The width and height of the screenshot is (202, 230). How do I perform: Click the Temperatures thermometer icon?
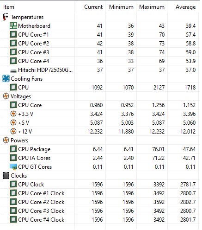pos(6,17)
